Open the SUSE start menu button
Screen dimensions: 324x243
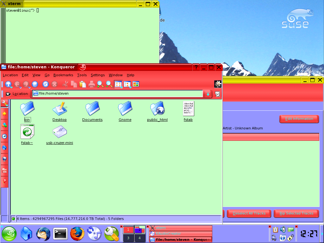9,234
